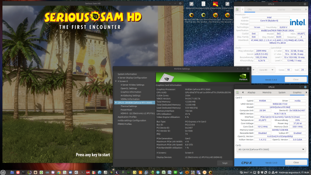Image resolution: width=311 pixels, height=175 pixels.
Task: Click the shield security tray icon
Action: tap(262, 172)
